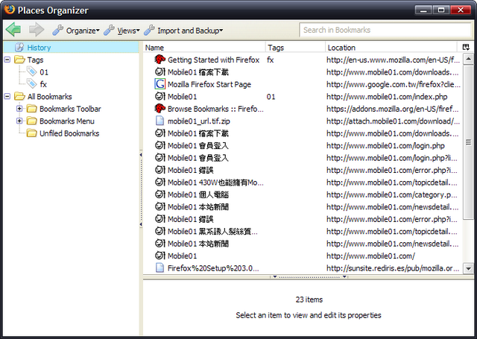Click the green Back arrow
477x339 pixels.
point(13,30)
